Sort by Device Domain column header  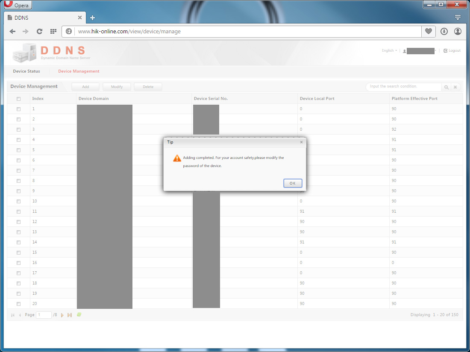(x=94, y=99)
